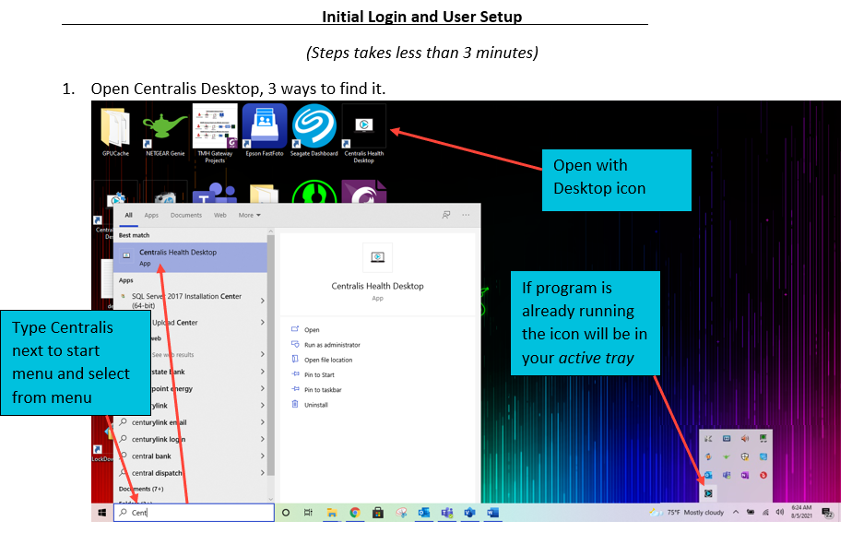Switch to the Documents search tab
The width and height of the screenshot is (852, 533).
tap(186, 215)
